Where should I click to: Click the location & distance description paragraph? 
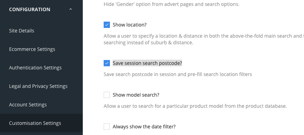click(x=204, y=39)
